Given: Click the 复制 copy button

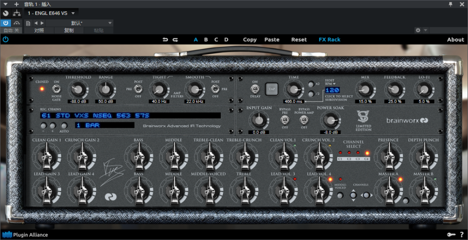Looking at the screenshot, I should tap(69, 31).
